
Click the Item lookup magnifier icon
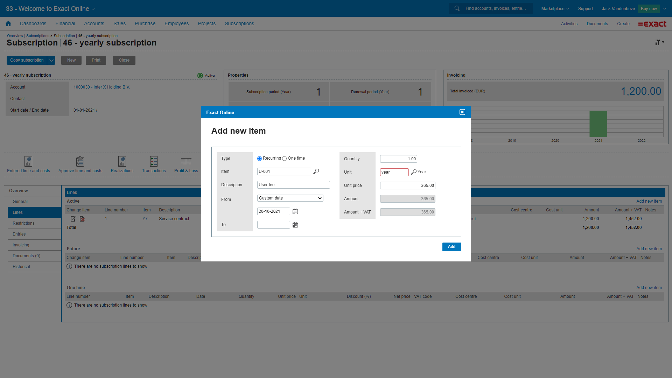coord(316,171)
